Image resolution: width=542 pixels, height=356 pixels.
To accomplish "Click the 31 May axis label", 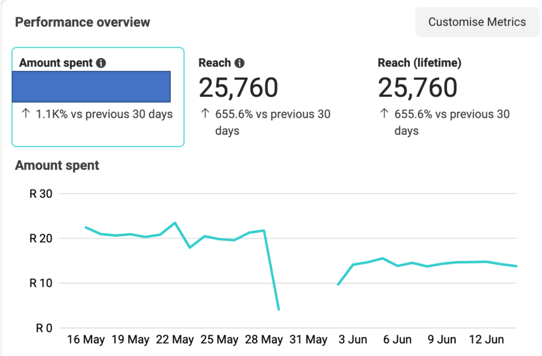I will [309, 340].
